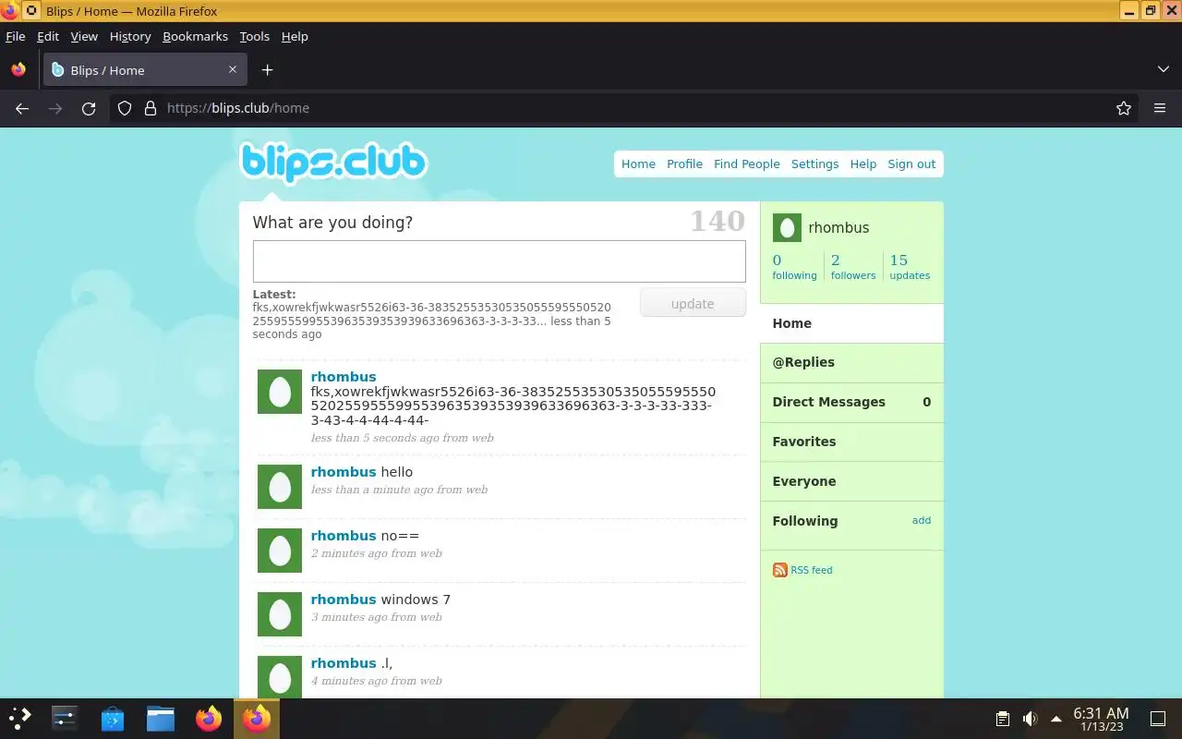Click the show desktop icon
Screen dimensions: 1182x739
1158,719
